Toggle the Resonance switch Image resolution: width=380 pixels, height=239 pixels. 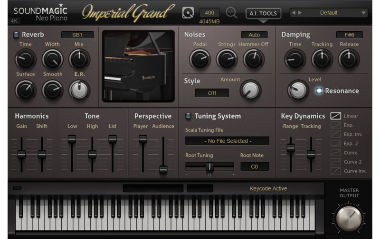coord(319,91)
